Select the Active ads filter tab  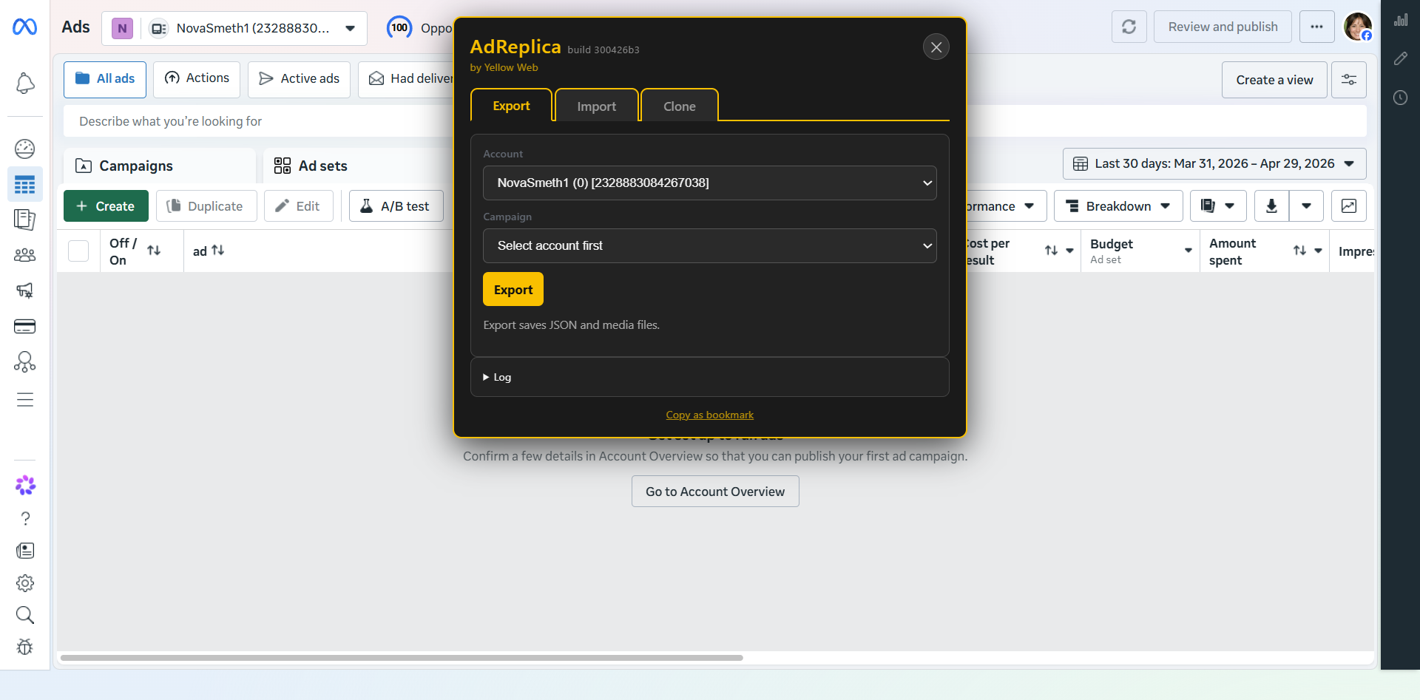(299, 79)
